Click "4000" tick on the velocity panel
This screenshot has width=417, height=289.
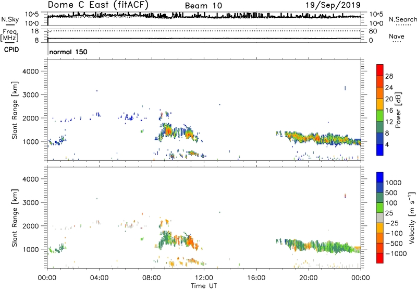pyautogui.click(x=31, y=179)
